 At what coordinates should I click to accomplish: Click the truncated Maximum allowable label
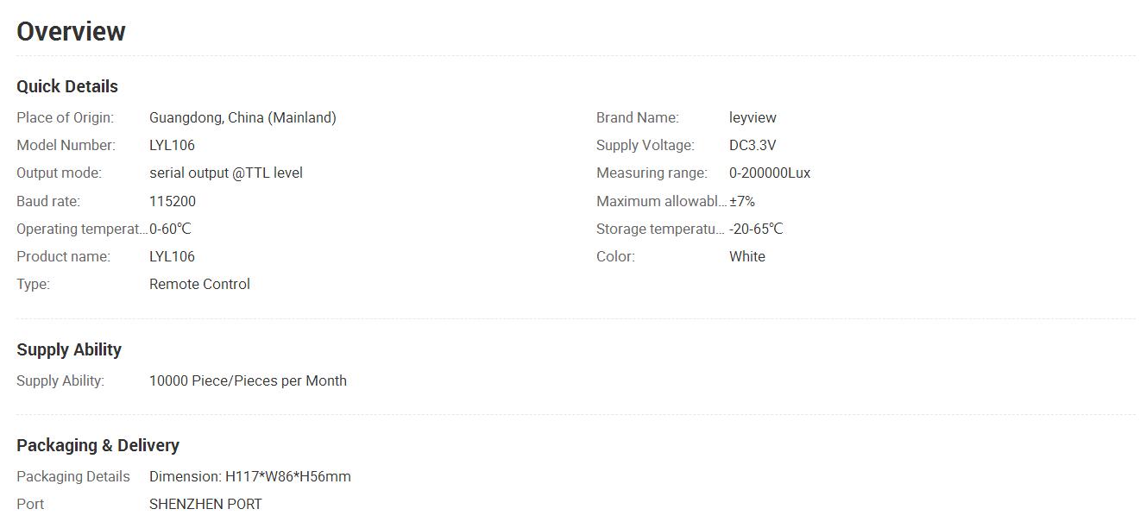tap(662, 201)
